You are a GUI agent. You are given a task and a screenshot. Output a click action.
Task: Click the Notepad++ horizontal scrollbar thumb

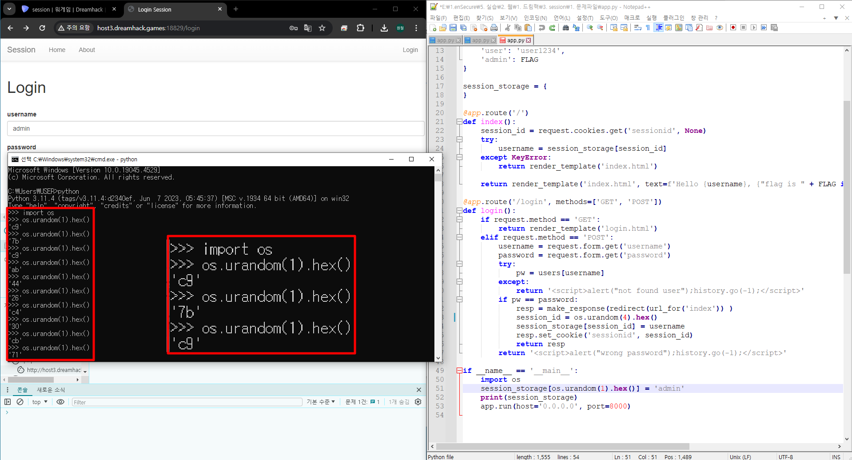(x=563, y=446)
